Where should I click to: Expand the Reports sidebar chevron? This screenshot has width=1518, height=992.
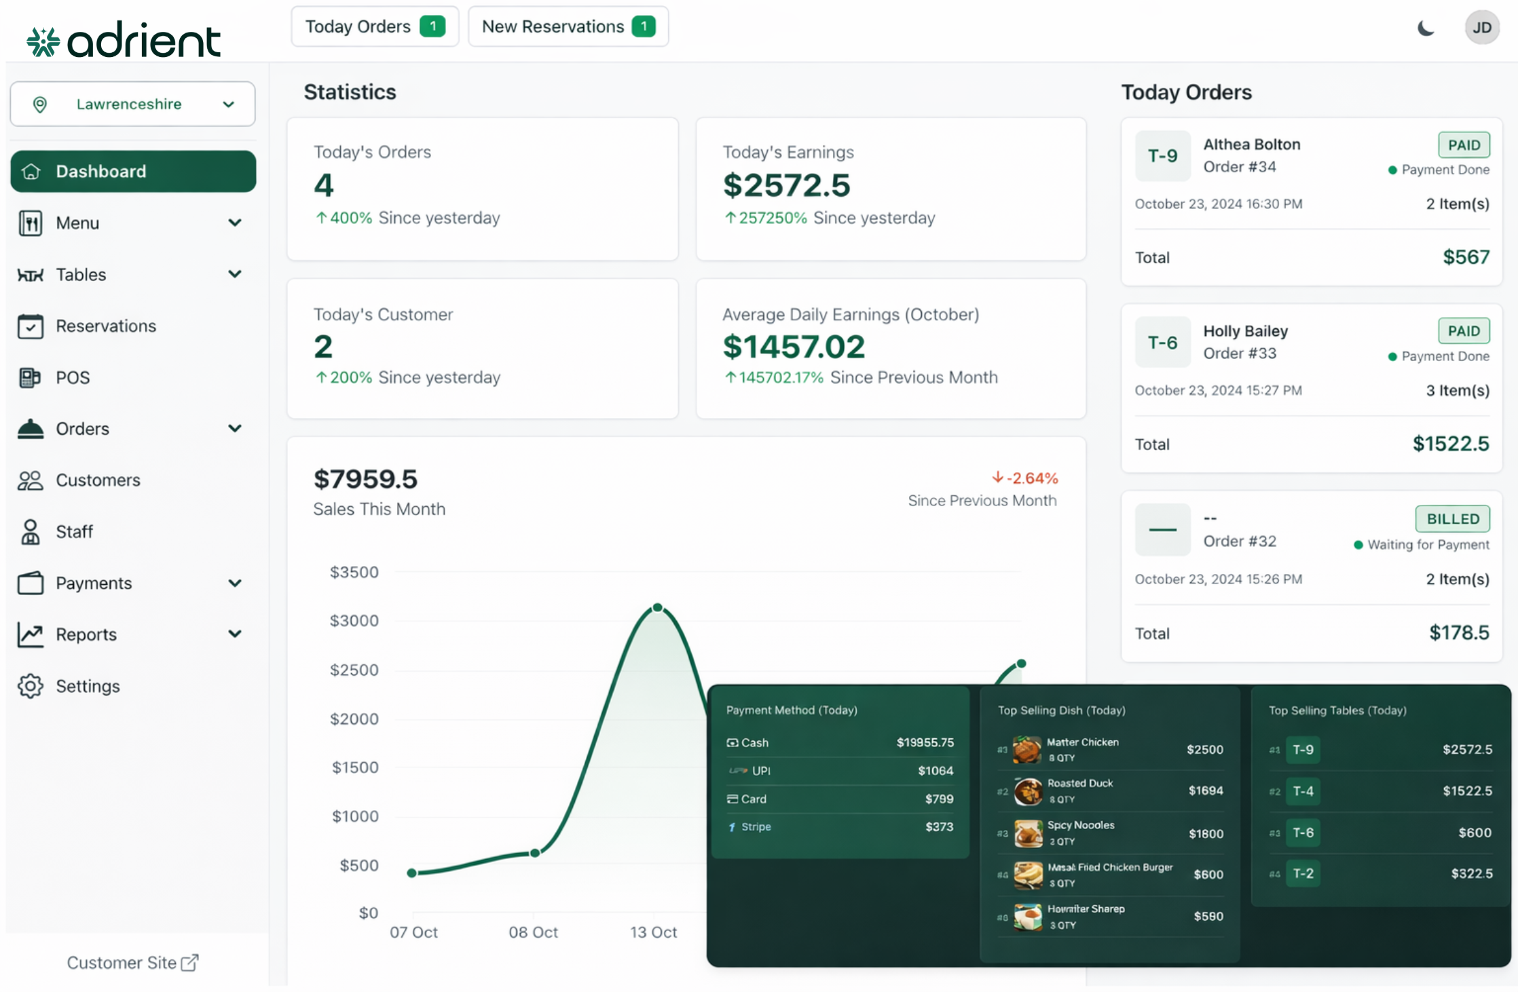point(235,634)
